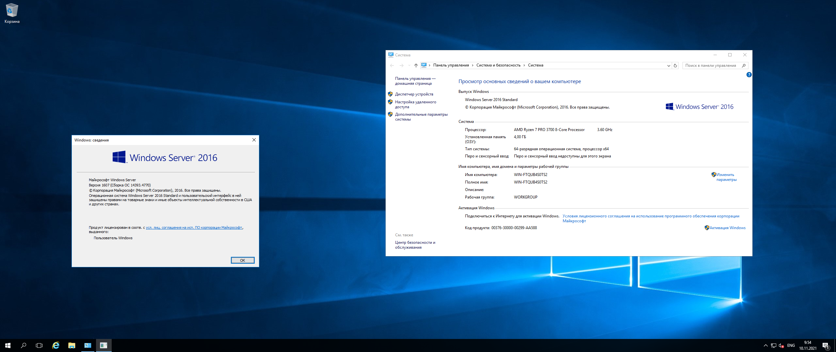The height and width of the screenshot is (352, 836).
Task: Open File Explorer from the taskbar
Action: [72, 345]
